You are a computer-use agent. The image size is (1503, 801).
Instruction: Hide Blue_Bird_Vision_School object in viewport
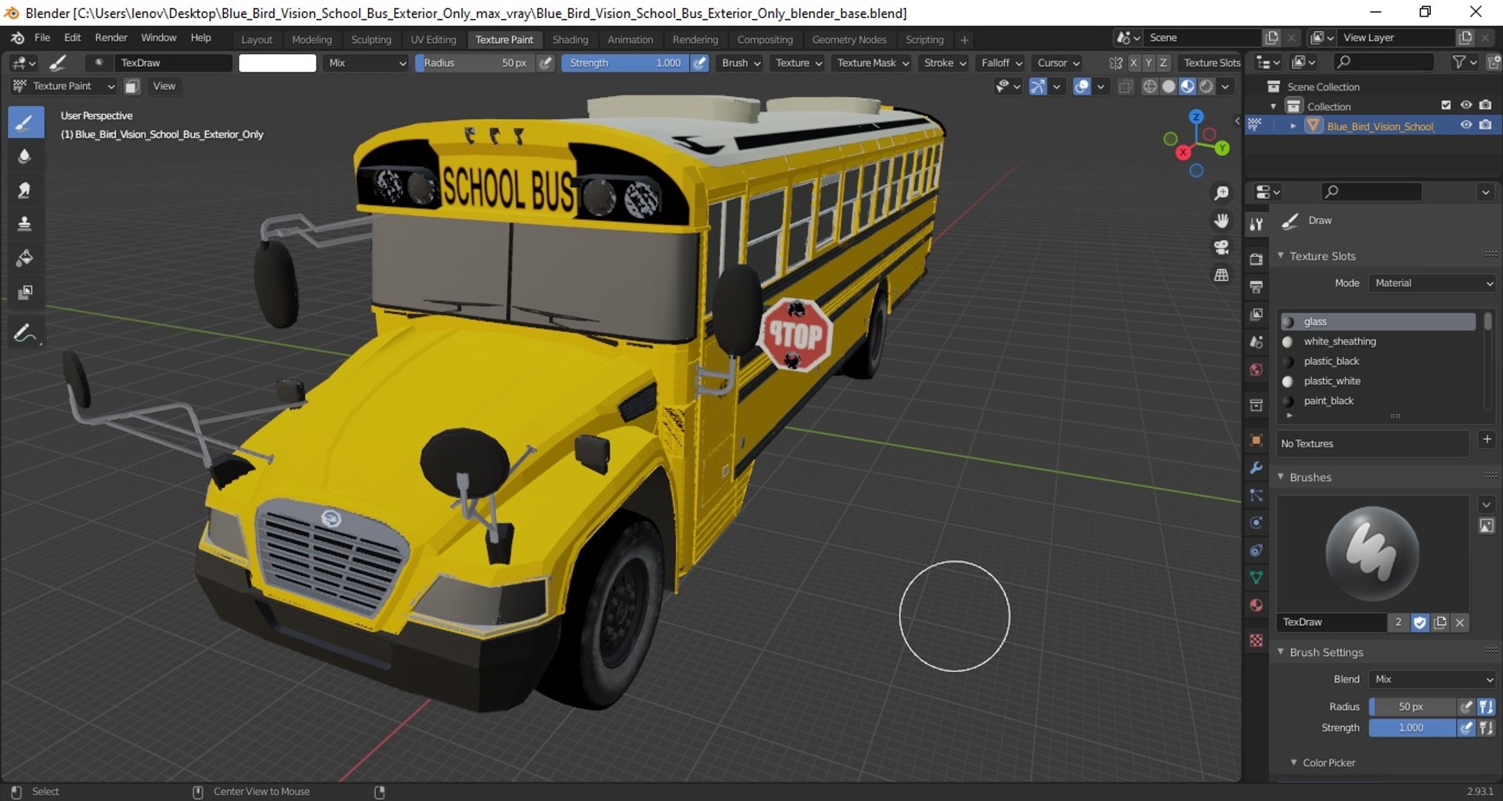[x=1466, y=125]
